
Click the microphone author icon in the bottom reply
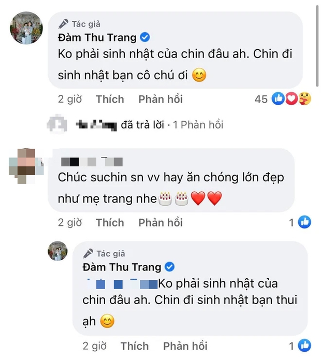(x=88, y=253)
